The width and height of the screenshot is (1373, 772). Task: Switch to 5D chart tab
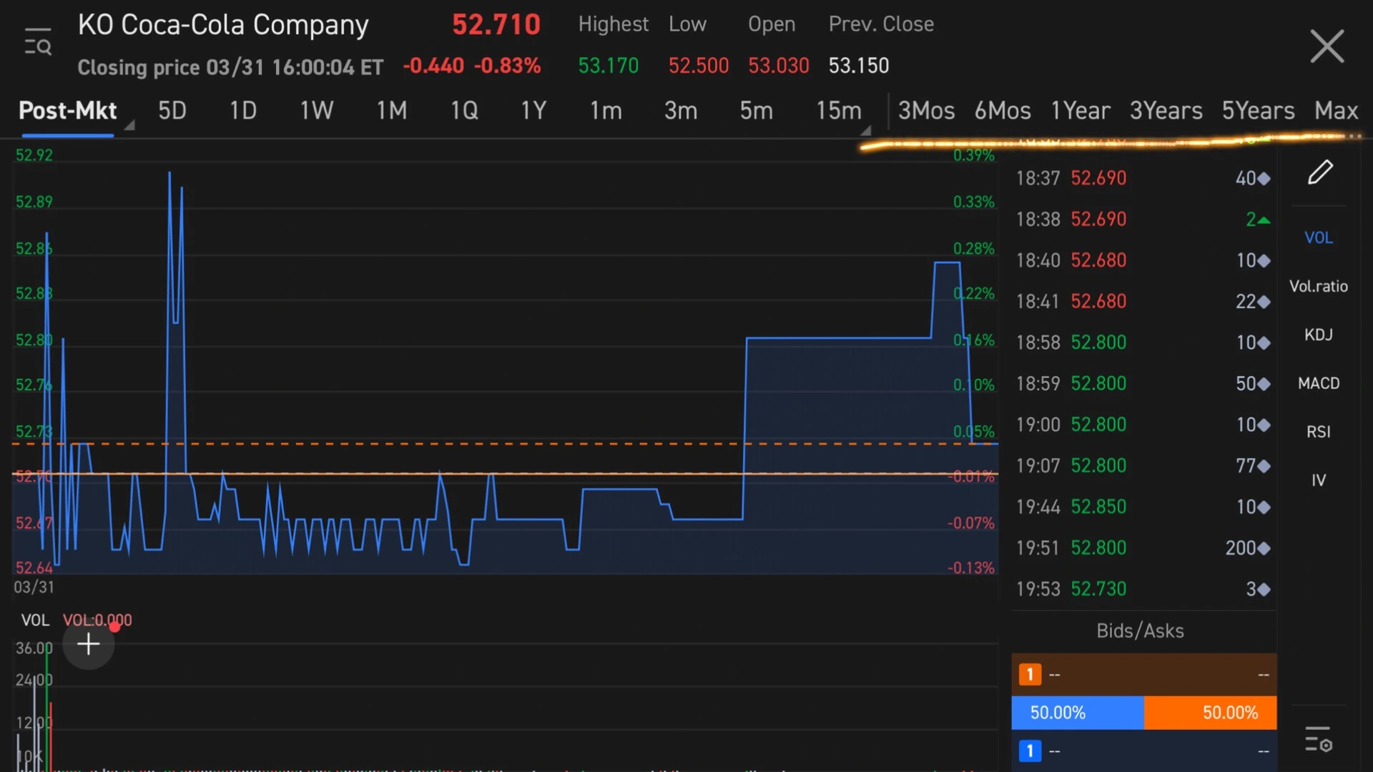172,111
